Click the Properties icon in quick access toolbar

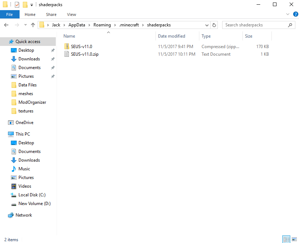point(17,5)
